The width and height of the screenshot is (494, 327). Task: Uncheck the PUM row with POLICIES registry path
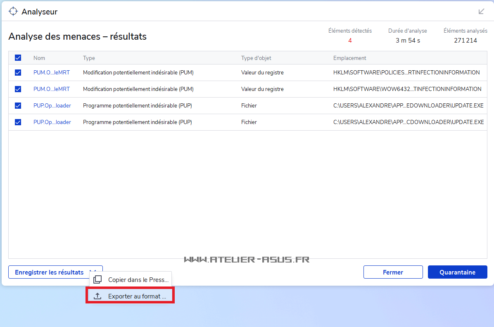pos(18,72)
